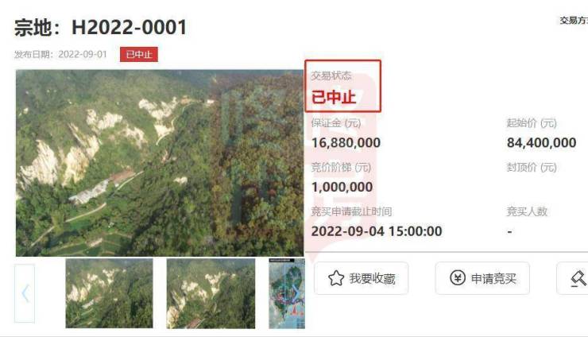
Task: Go to previous thumbnails with left arrow
Action: (25, 293)
